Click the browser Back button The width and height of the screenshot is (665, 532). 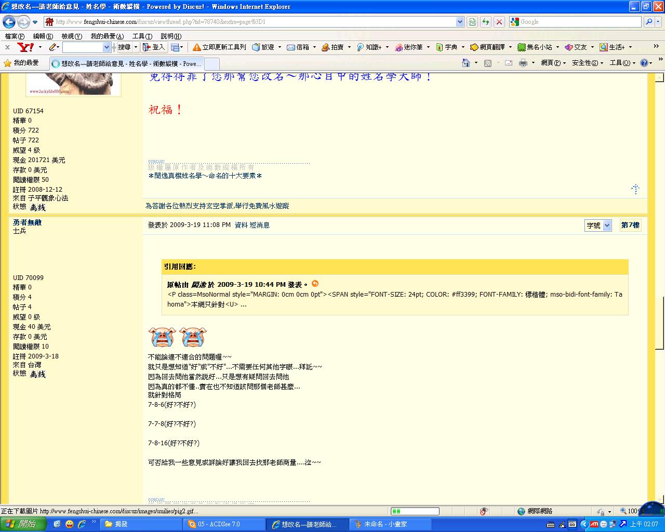tap(9, 22)
